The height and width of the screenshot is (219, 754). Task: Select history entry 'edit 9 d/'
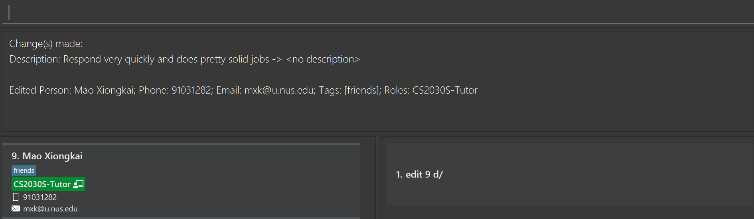(419, 174)
